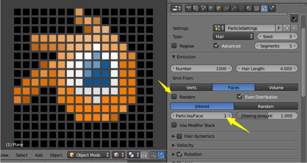The width and height of the screenshot is (307, 163).
Task: Open the Select menu in 3D viewport
Action: (22, 155)
